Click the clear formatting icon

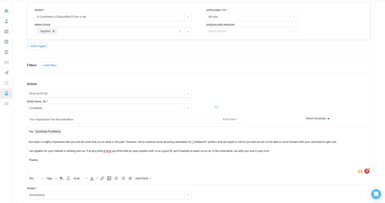point(68,179)
